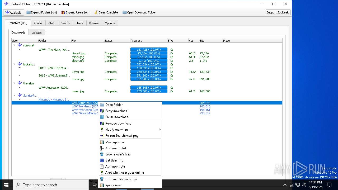The width and height of the screenshot is (338, 190).
Task: Click the Message user icon
Action: (x=102, y=142)
